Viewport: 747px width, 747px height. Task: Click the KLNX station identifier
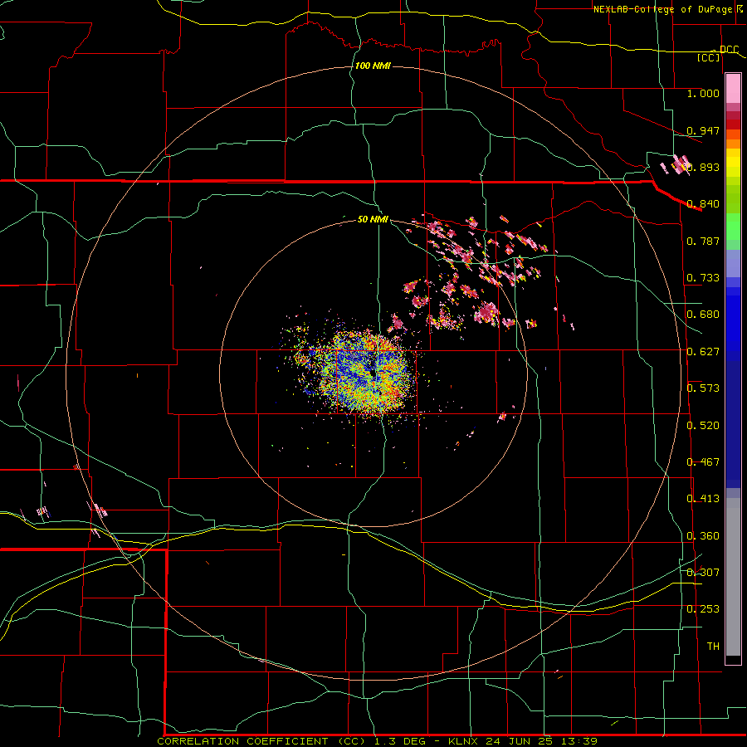(464, 741)
